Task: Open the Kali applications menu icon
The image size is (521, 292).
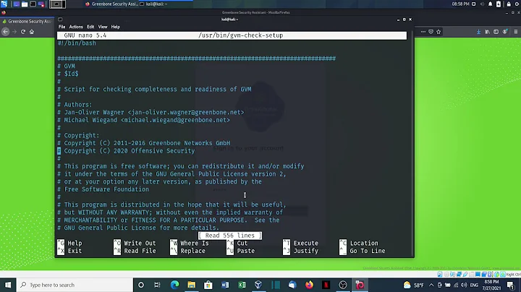Action: 4,4
